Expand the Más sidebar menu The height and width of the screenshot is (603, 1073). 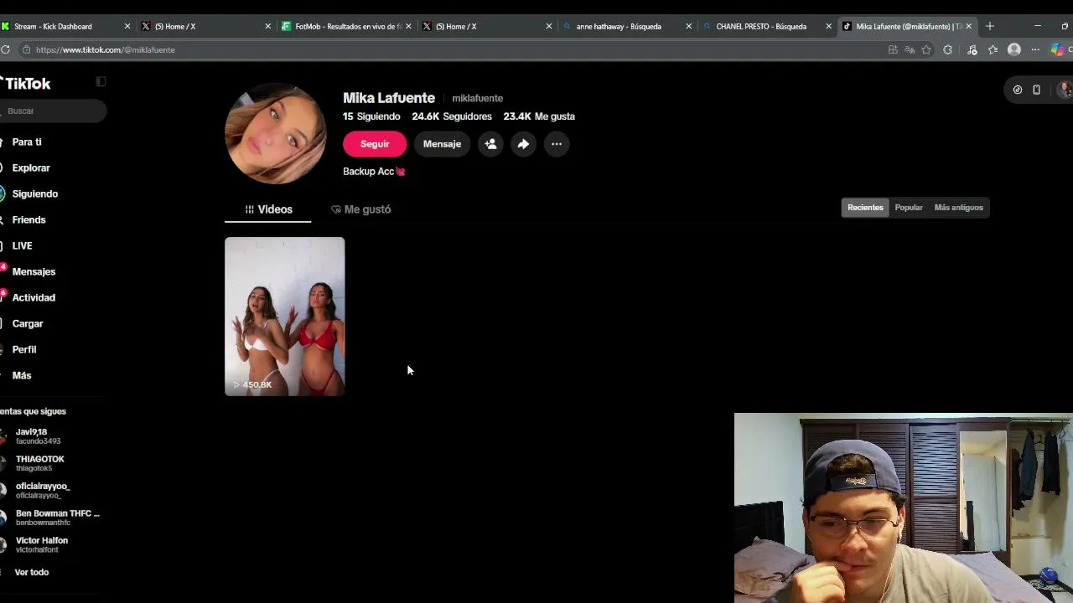tap(22, 376)
